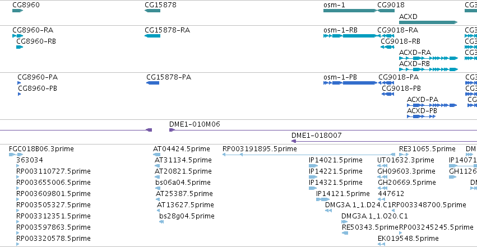This screenshot has width=477, height=247.
Task: Select the ACXD gene feature bar
Action: pyautogui.click(x=428, y=22)
